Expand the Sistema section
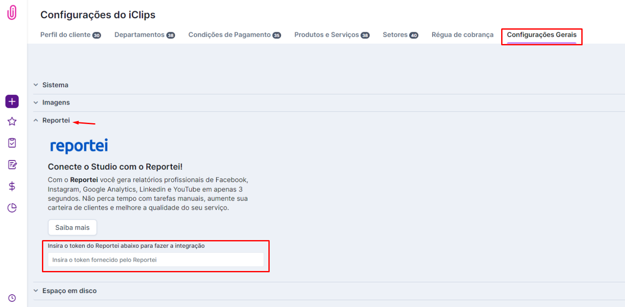This screenshot has width=625, height=307. [55, 85]
